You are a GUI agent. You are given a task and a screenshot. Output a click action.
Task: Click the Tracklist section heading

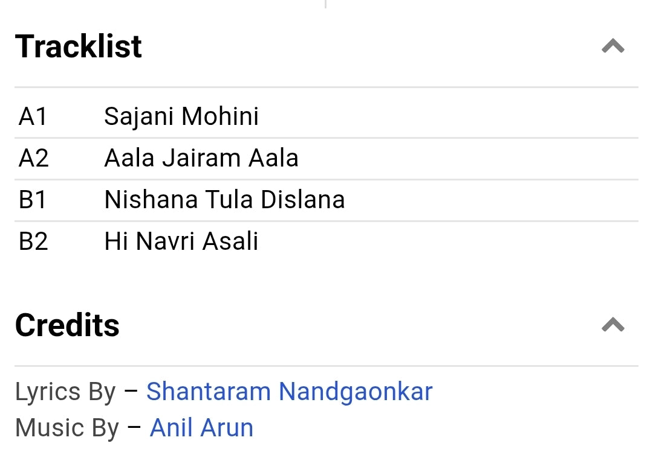point(79,46)
